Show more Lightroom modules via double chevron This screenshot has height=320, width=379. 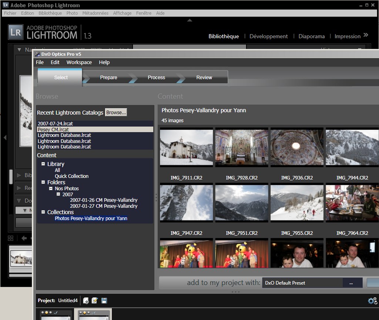pos(366,35)
